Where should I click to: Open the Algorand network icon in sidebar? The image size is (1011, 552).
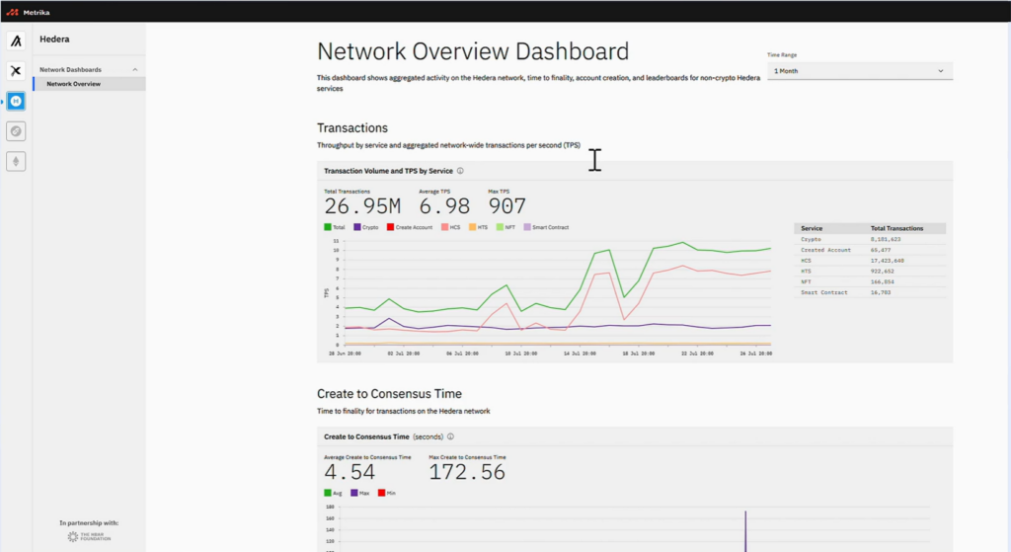[x=16, y=41]
